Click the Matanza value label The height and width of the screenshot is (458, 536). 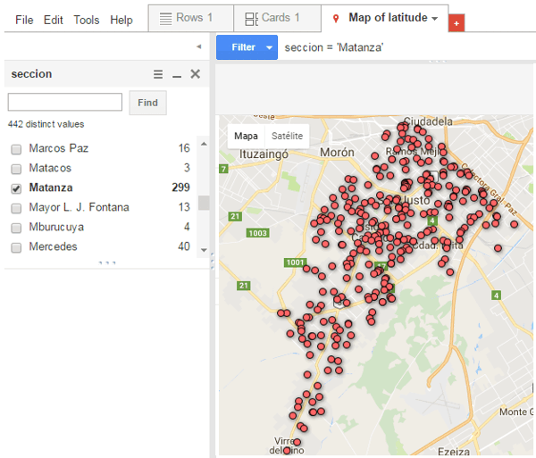[51, 187]
